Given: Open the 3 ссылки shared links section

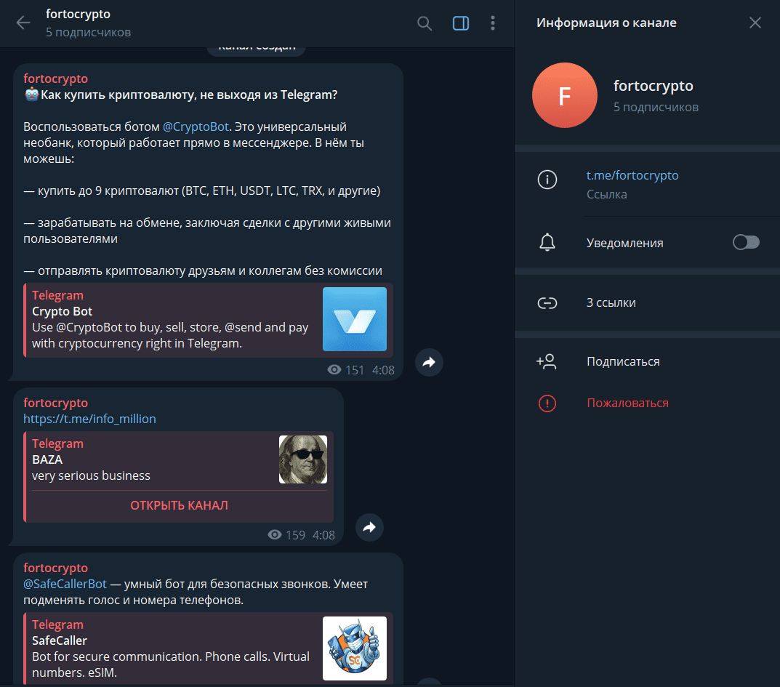Looking at the screenshot, I should (x=647, y=302).
